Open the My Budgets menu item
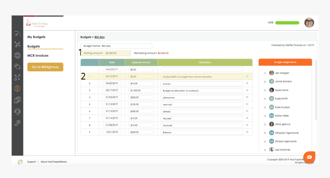 tap(36, 37)
